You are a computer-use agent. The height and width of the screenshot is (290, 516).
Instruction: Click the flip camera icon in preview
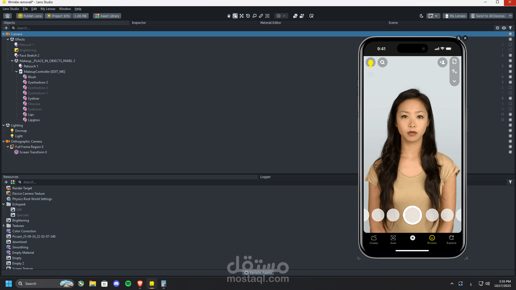(x=454, y=61)
